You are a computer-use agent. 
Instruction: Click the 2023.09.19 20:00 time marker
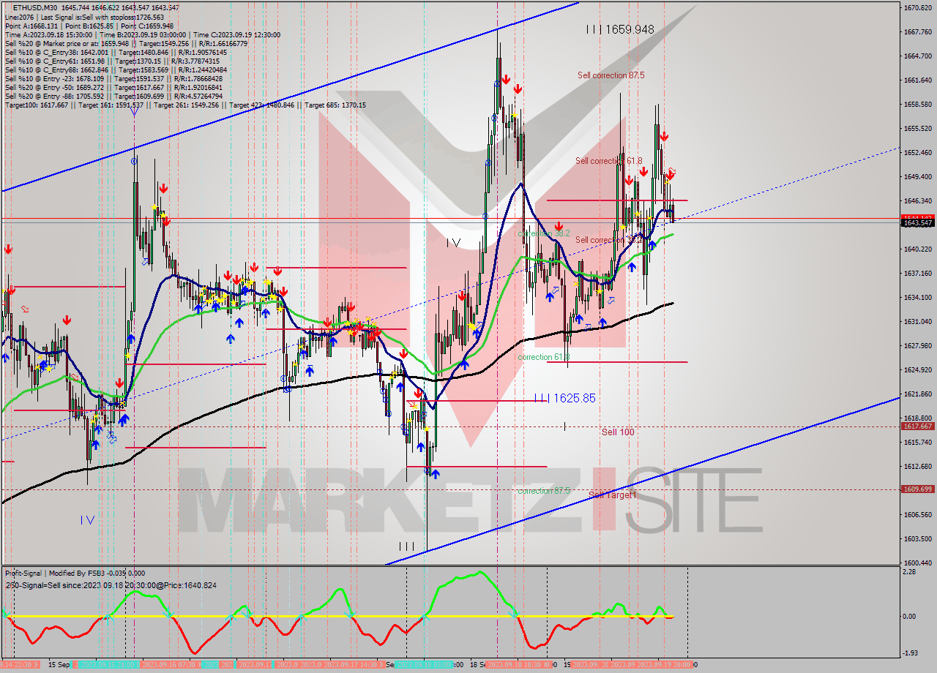(665, 665)
